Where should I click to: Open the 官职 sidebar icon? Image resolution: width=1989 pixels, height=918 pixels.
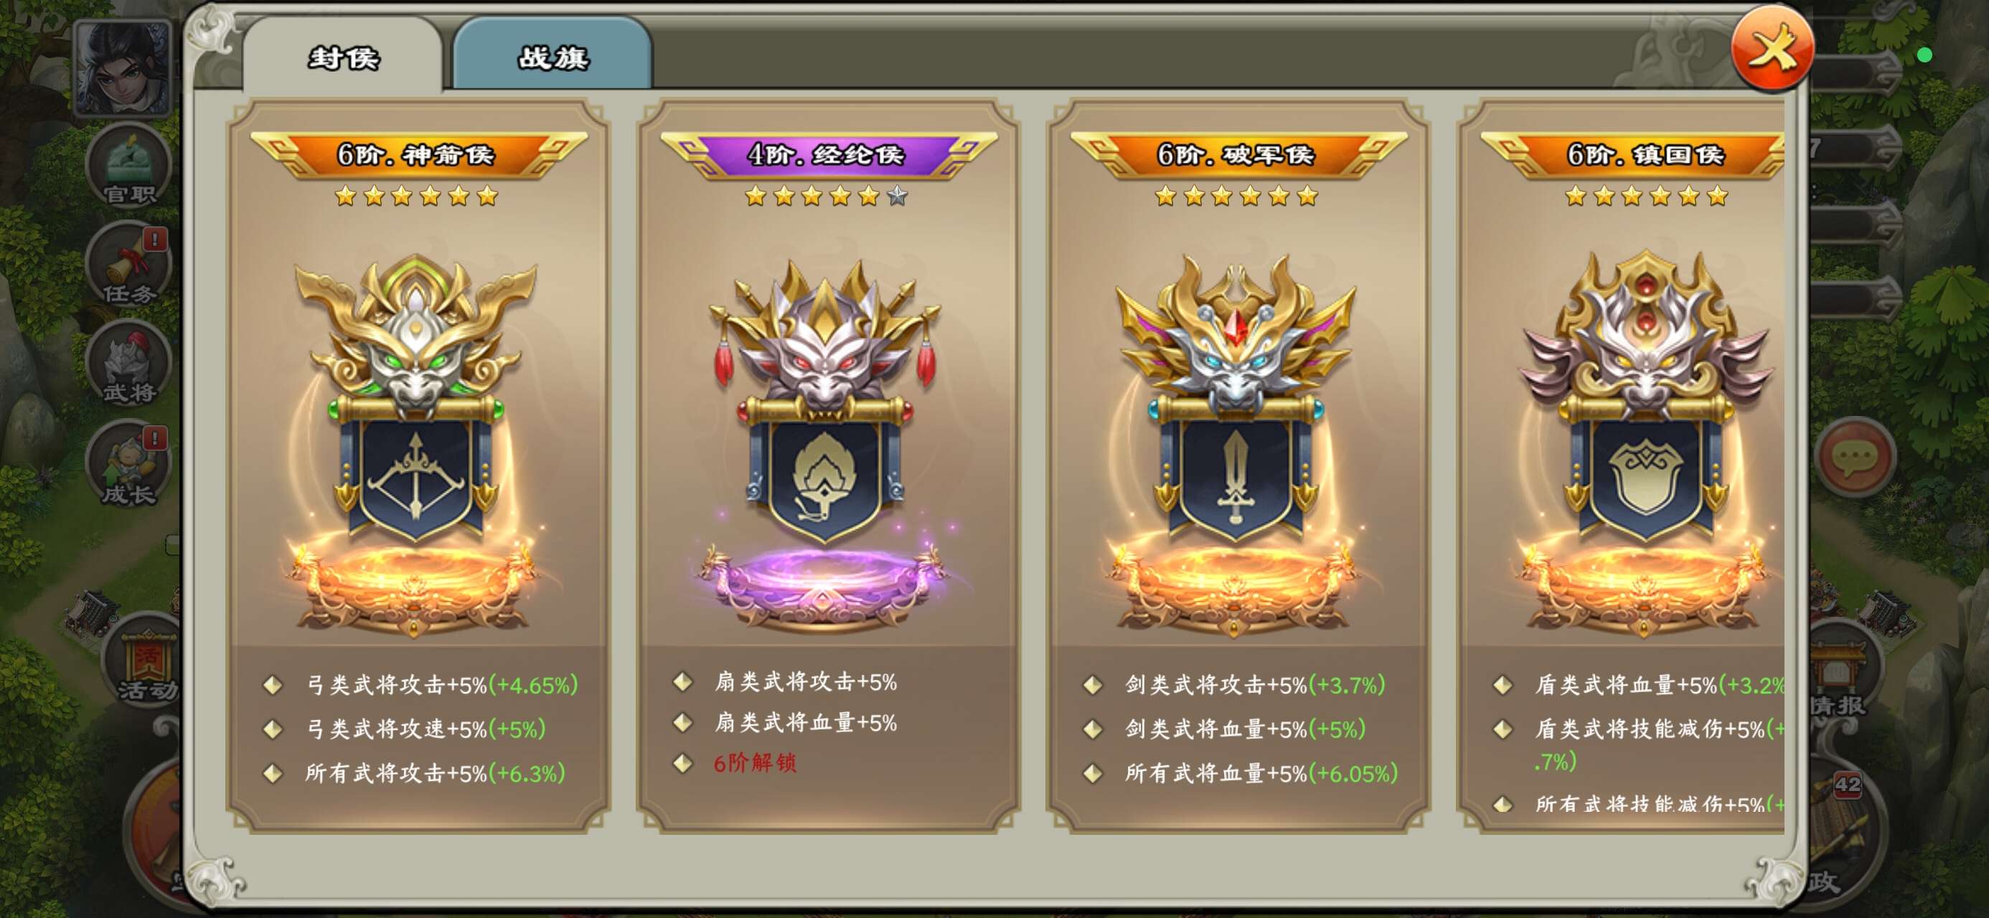(x=128, y=166)
